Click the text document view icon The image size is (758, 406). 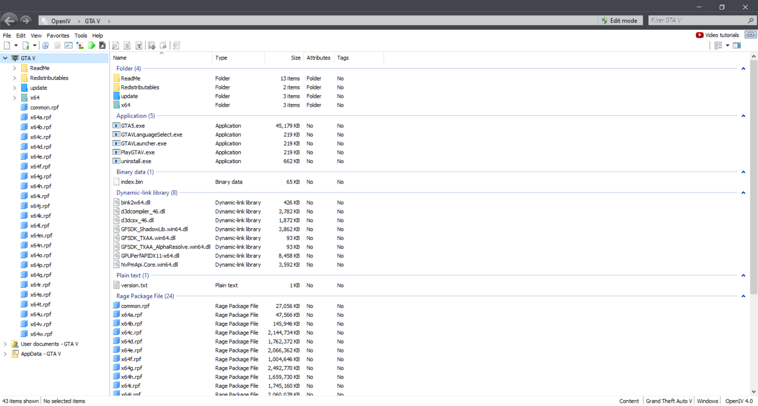127,46
